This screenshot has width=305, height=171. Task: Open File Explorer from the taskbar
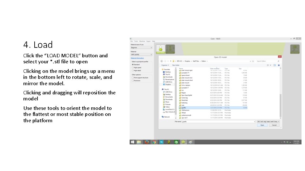tap(139, 142)
